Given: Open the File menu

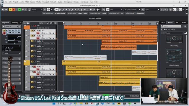Looking at the screenshot, I should (6, 2).
